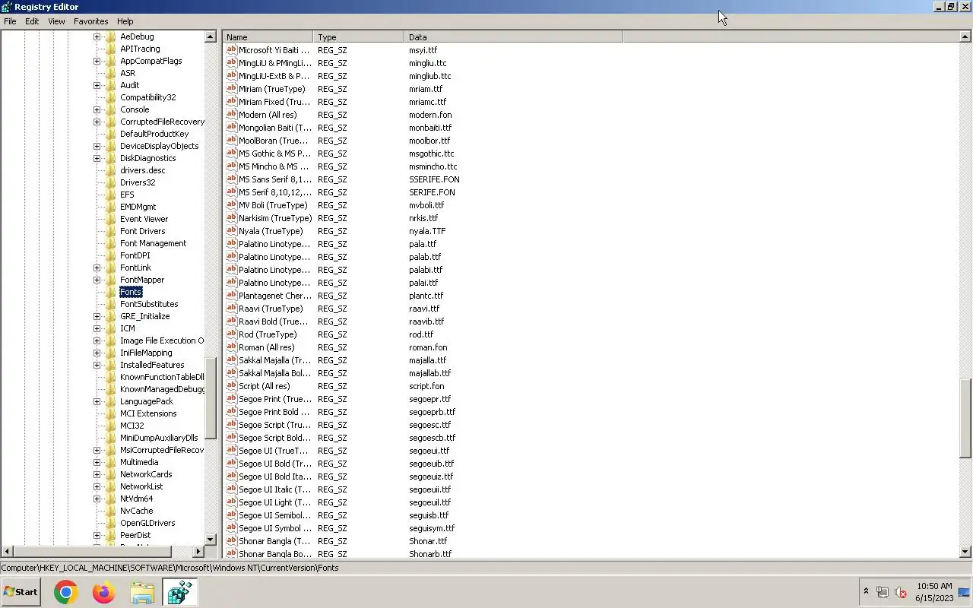Expand the LanguagePack tree node

[97, 401]
